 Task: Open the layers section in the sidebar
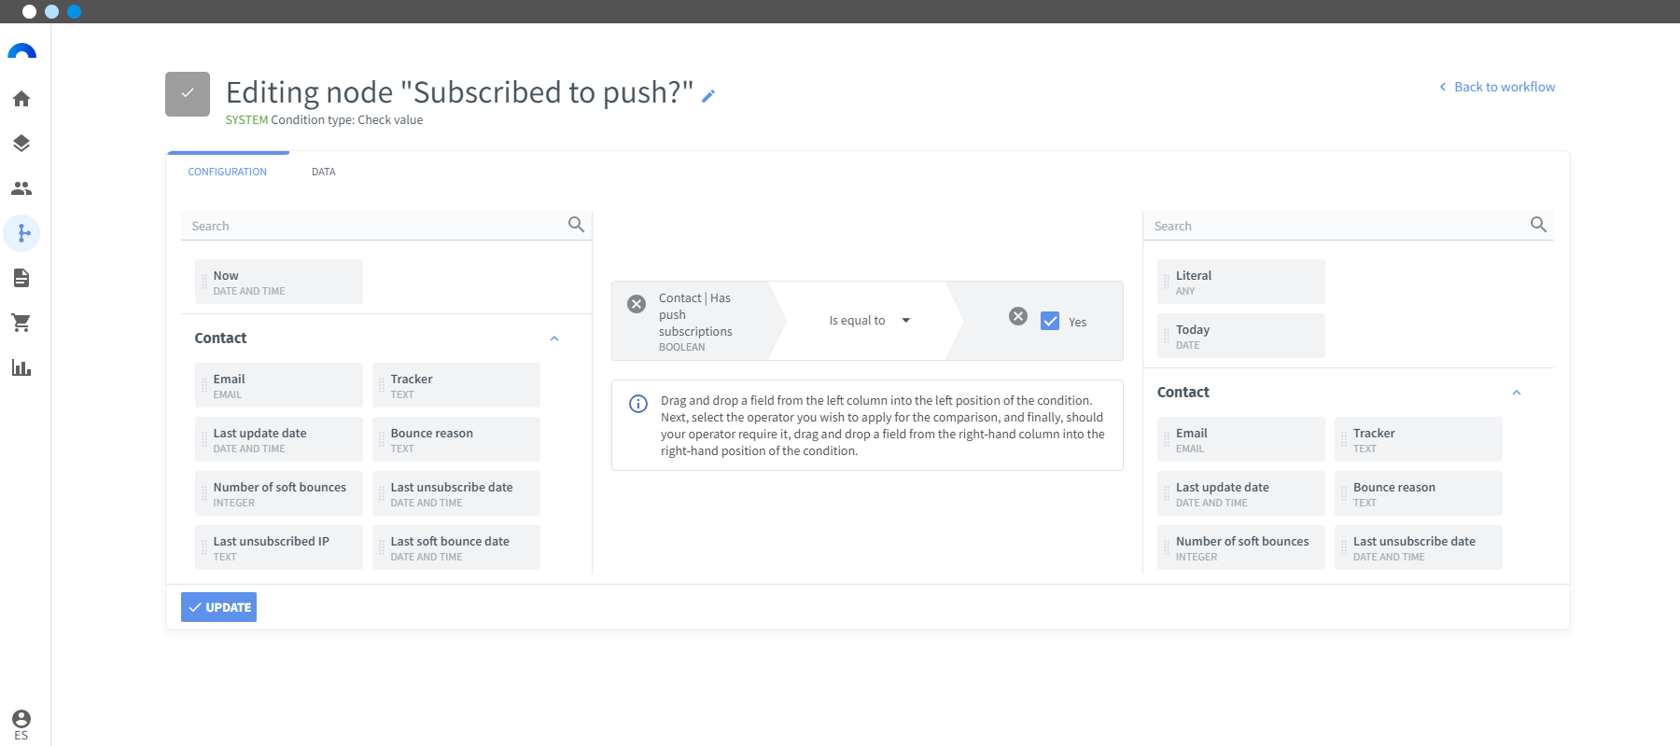[x=21, y=144]
